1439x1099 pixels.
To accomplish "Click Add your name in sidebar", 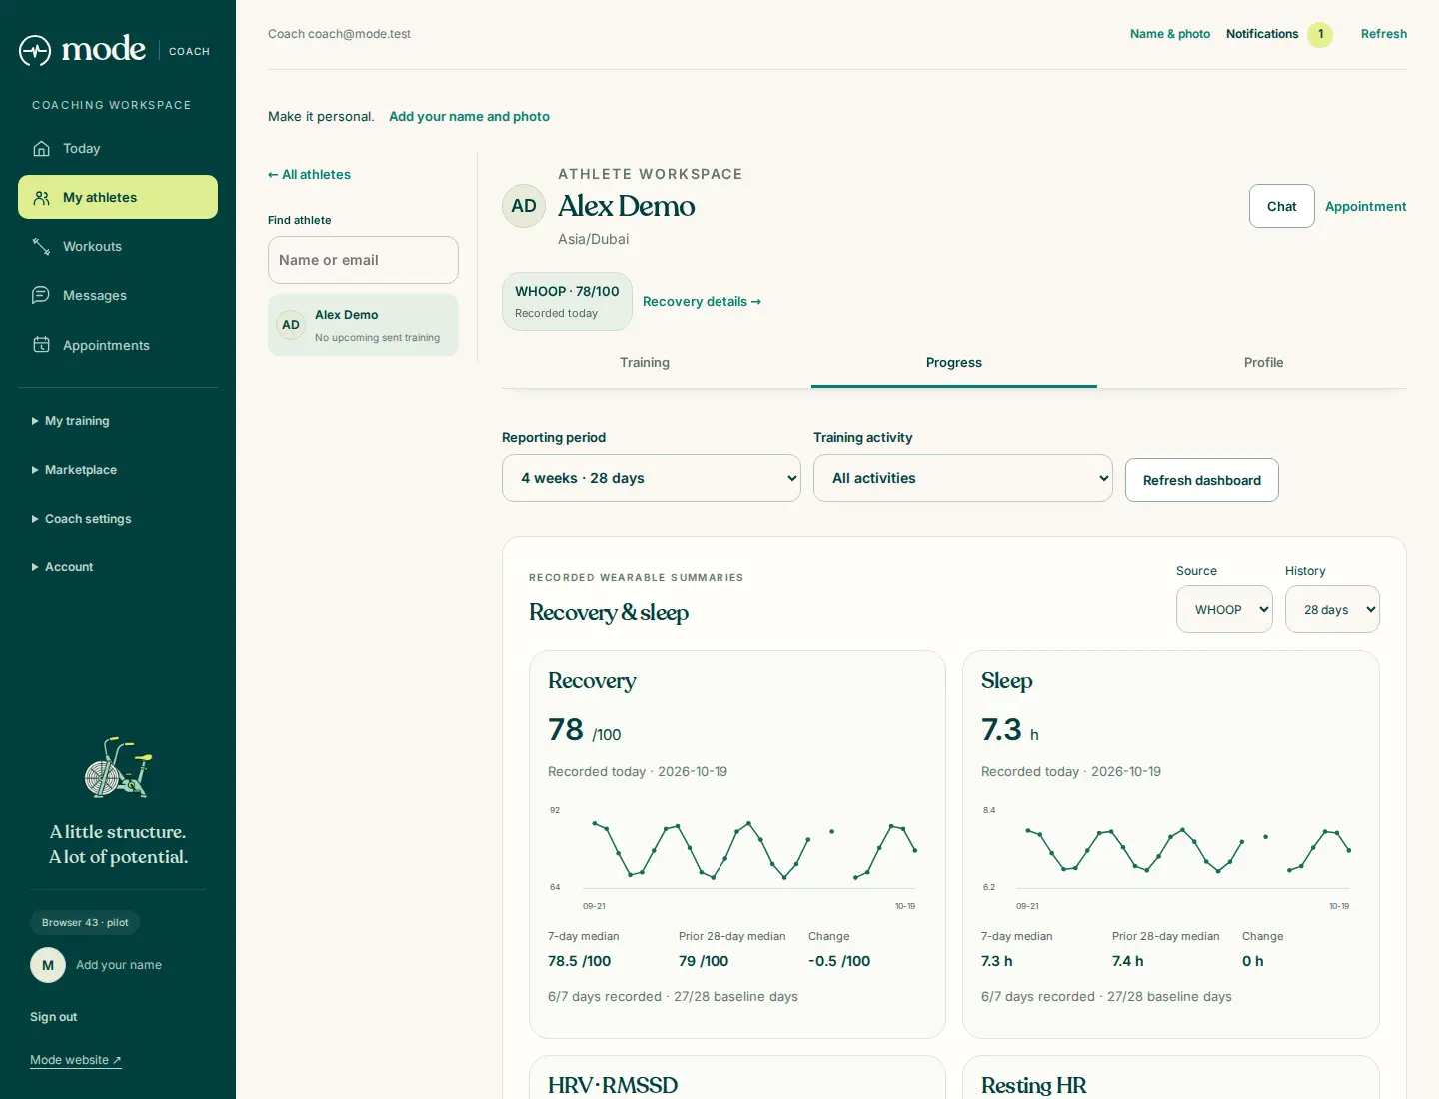I will [119, 965].
